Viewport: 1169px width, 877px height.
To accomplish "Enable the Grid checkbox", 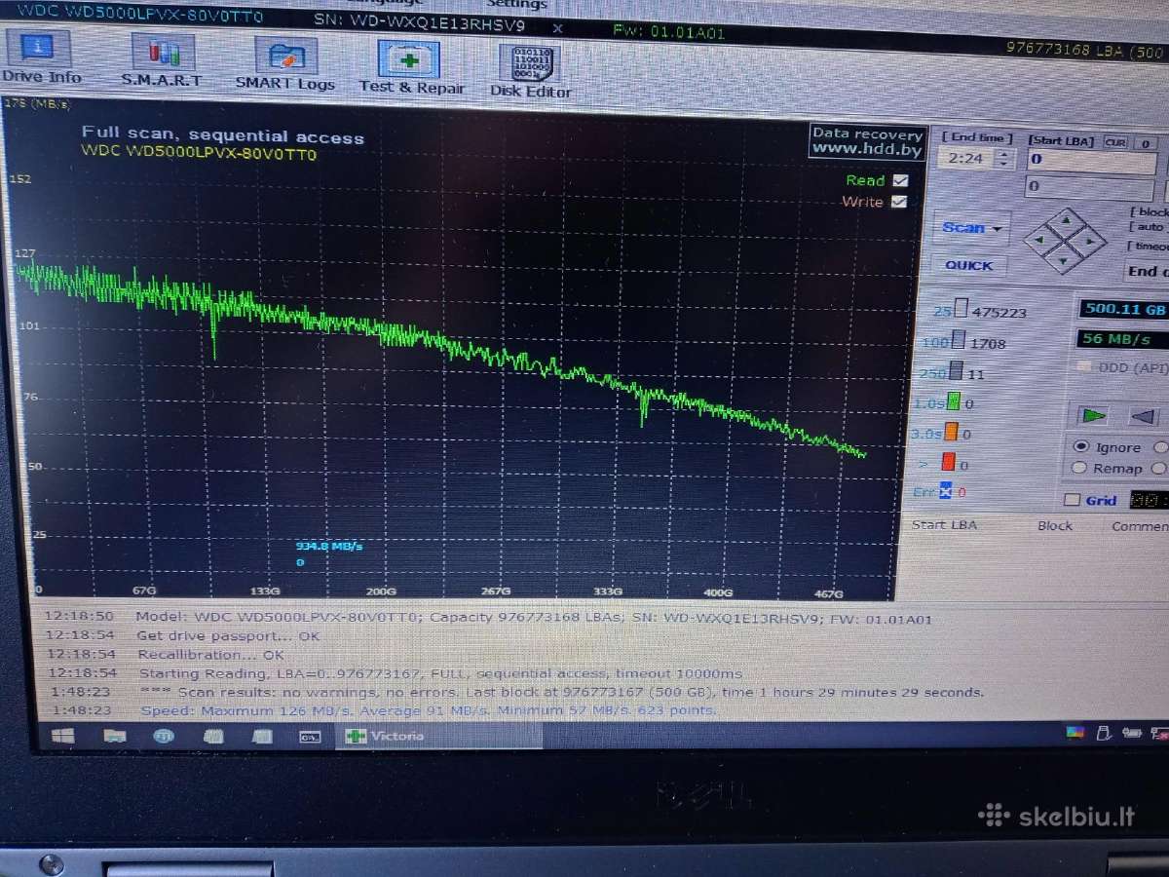I will (1073, 500).
